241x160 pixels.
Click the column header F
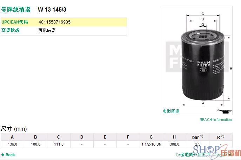click(x=128, y=137)
